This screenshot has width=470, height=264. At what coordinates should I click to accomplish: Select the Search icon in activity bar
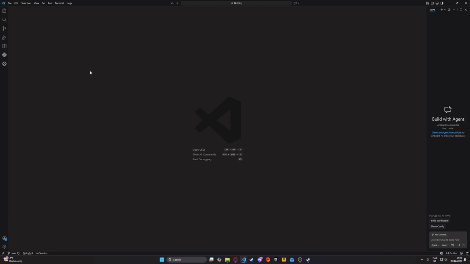(x=4, y=19)
